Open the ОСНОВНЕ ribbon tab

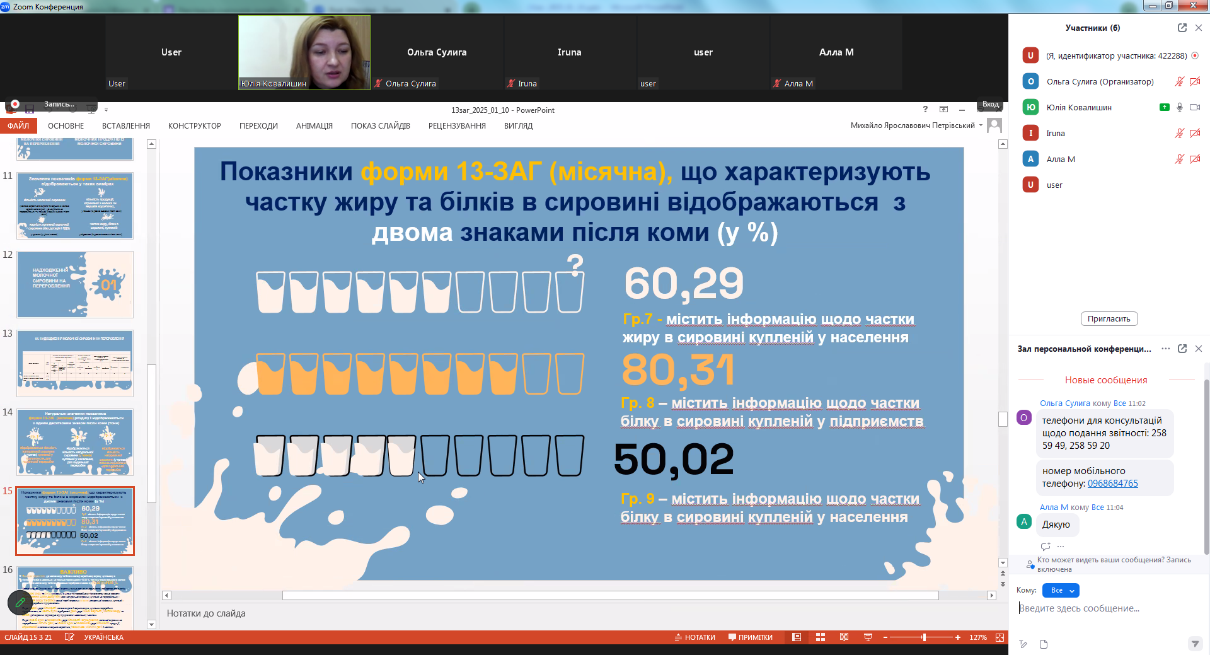tap(66, 125)
